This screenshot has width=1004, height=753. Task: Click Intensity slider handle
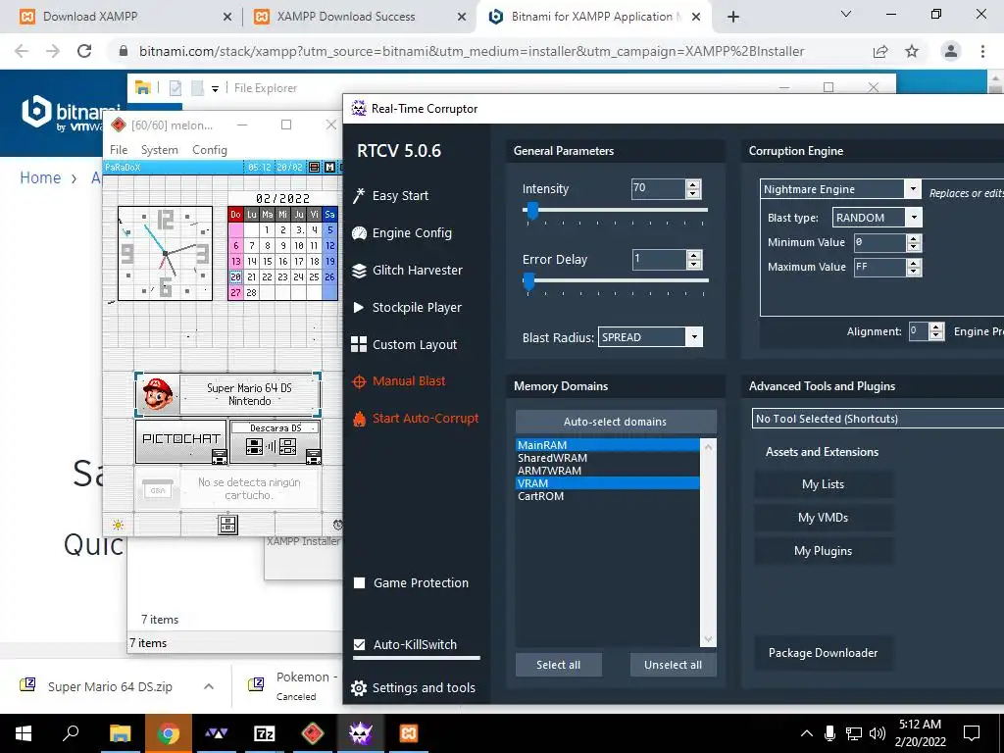531,211
